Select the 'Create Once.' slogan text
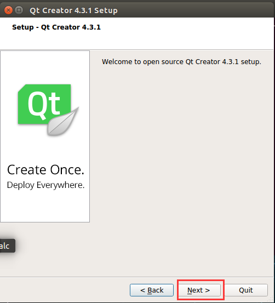Screen dimensions: 275x303 45,170
